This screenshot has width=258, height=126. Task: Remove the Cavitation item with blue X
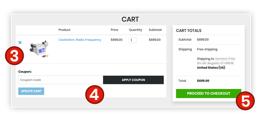tap(20, 42)
